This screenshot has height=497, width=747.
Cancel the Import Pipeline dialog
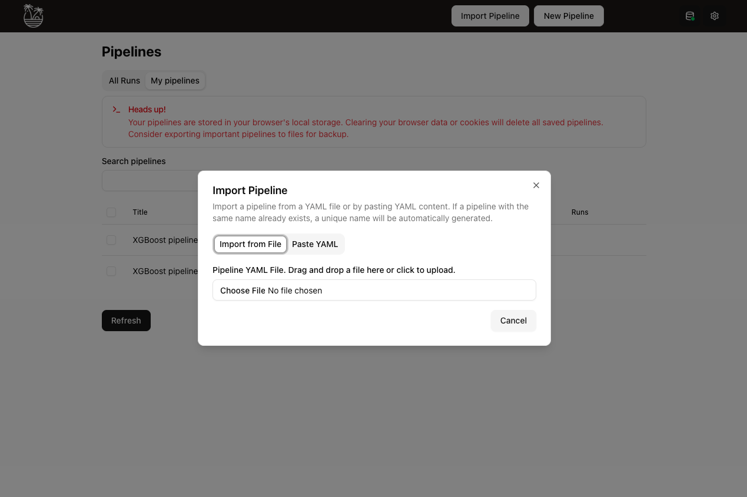[513, 321]
